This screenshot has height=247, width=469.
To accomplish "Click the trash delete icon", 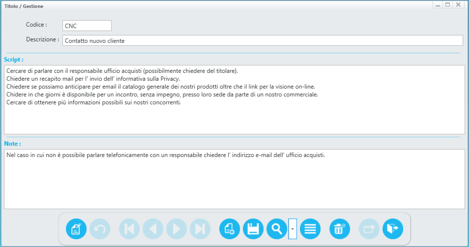I will (x=340, y=229).
